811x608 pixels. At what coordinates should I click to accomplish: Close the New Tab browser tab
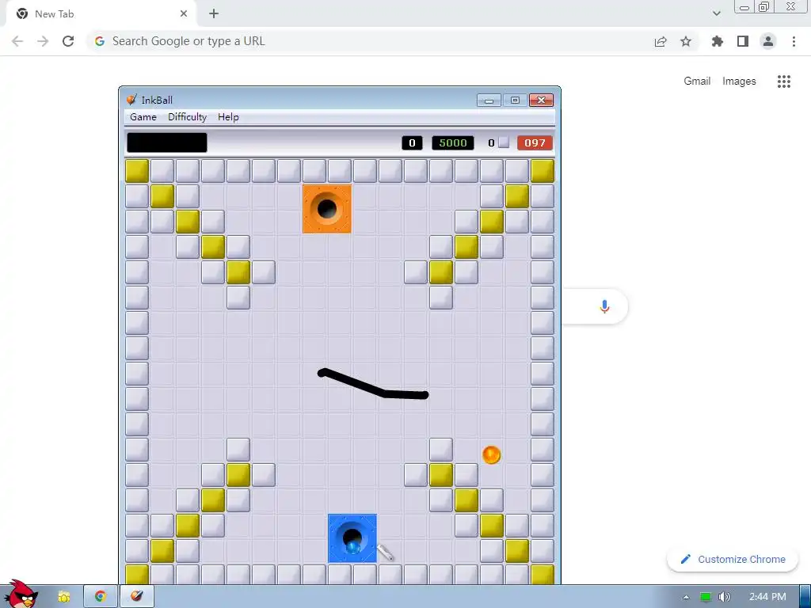tap(184, 14)
